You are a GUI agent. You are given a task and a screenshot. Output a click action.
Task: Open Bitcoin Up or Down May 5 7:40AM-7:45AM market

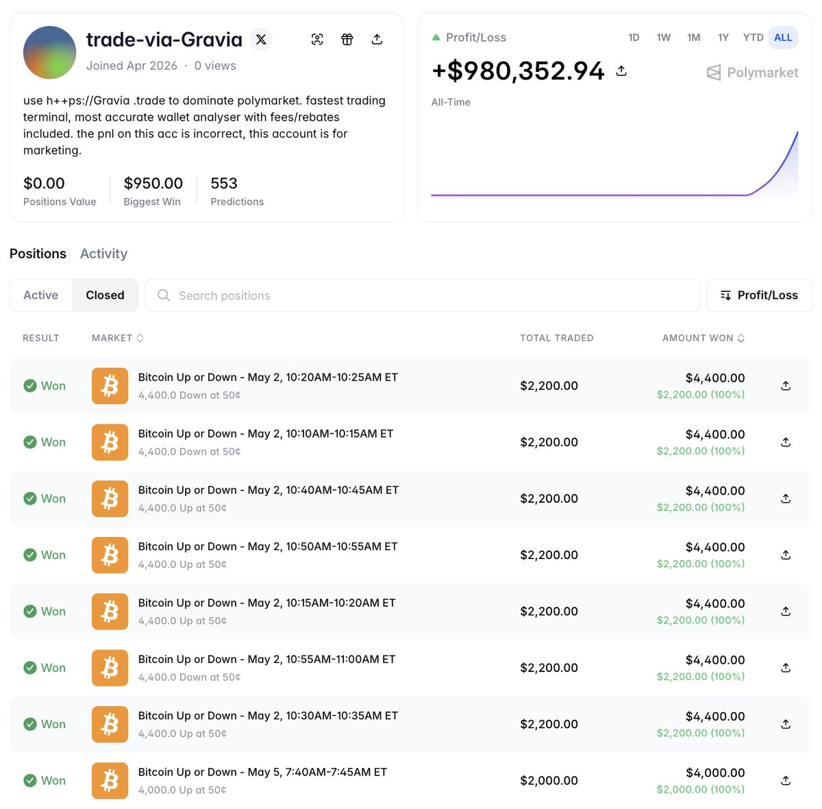262,772
